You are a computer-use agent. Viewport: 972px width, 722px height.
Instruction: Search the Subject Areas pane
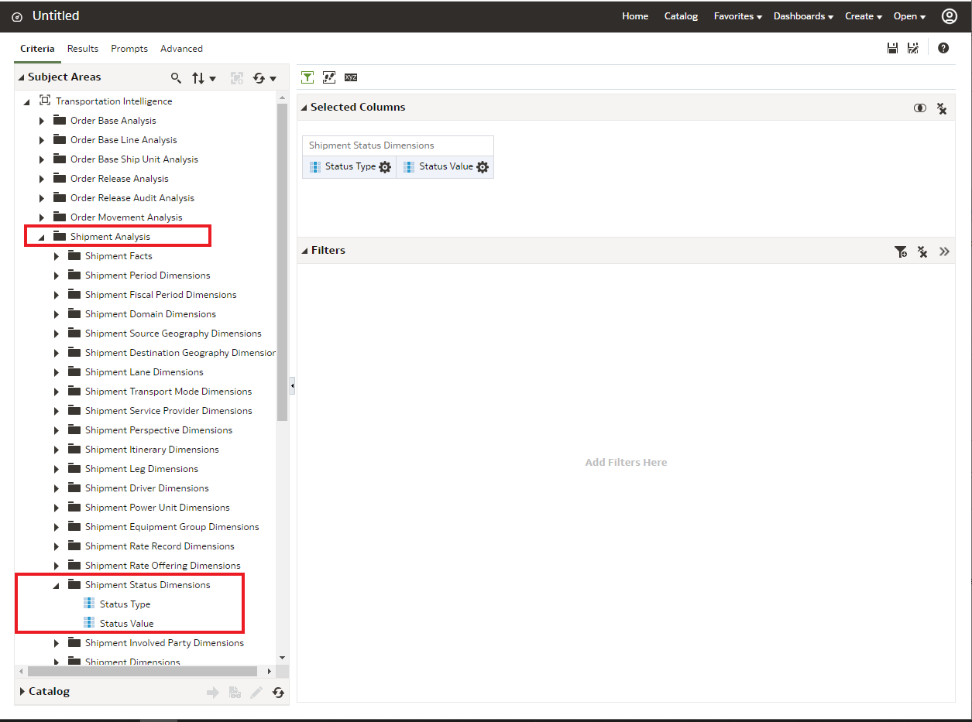[176, 78]
